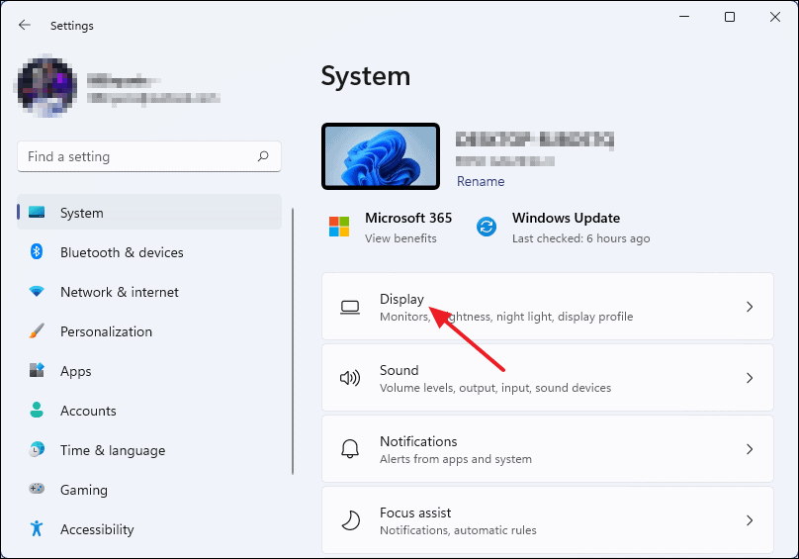Close the Settings window
The width and height of the screenshot is (799, 559).
click(775, 17)
